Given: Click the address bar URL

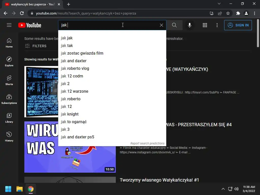Looking at the screenshot, I should point(86,13).
